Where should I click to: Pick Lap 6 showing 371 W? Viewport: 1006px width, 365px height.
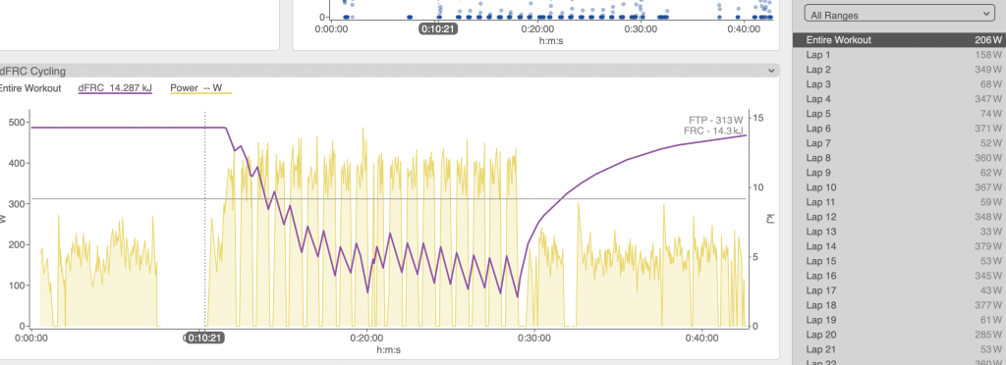coord(900,129)
